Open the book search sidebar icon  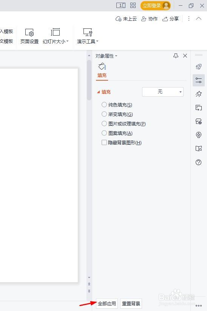(x=198, y=148)
